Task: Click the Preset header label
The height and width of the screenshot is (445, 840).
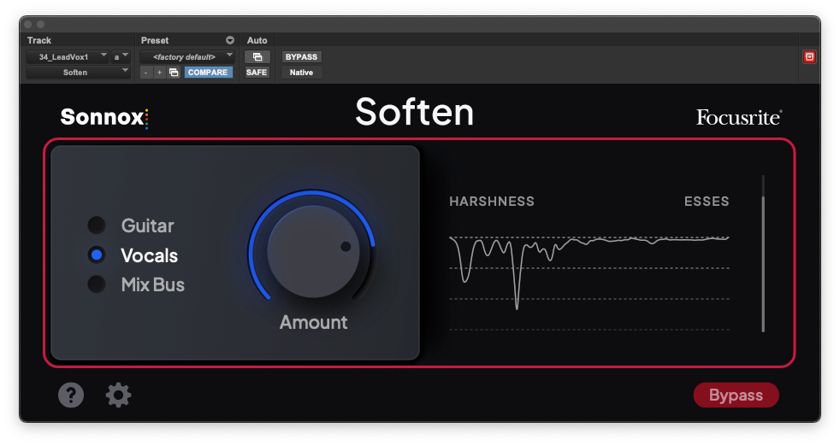Action: (155, 40)
